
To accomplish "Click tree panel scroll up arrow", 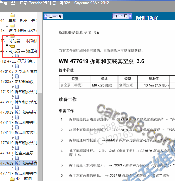I will [x=40, y=15].
